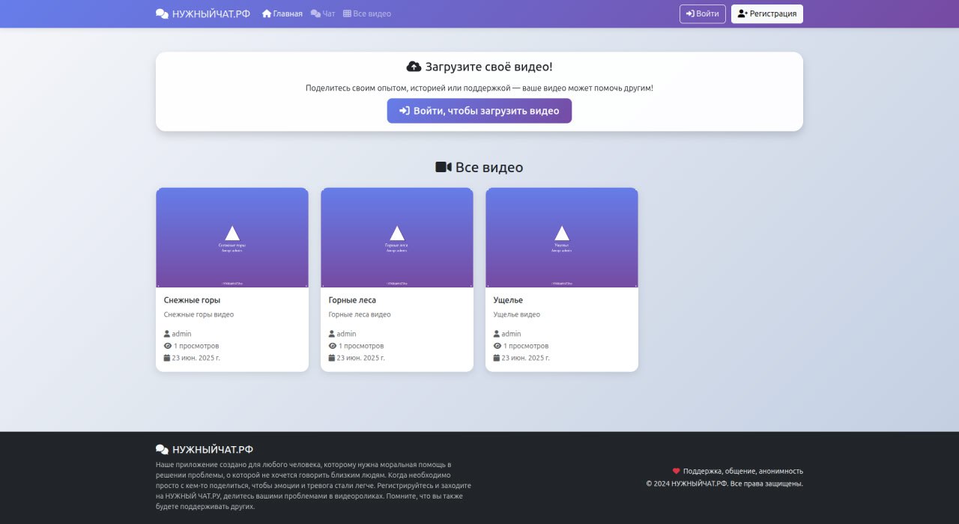Click the cloud upload icon in banner
The image size is (959, 524).
(x=414, y=67)
